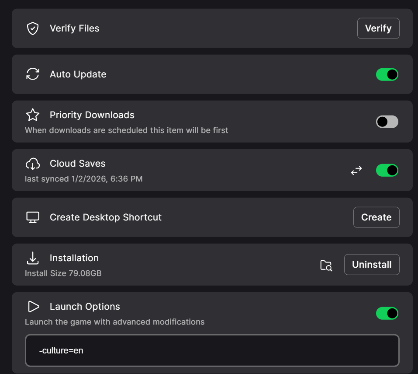Click the Priority Downloads description text
The image size is (418, 374).
[126, 130]
